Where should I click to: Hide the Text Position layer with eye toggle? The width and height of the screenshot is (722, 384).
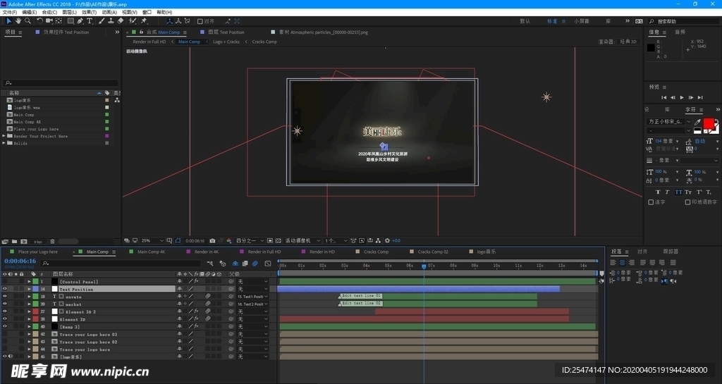[x=4, y=289]
